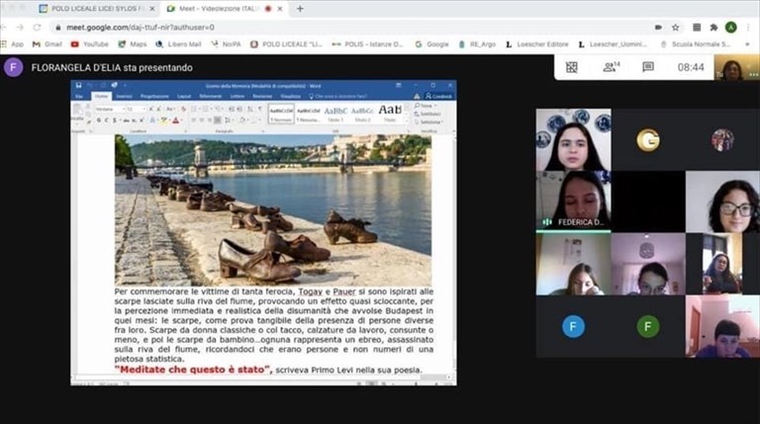The height and width of the screenshot is (424, 760).
Task: Open the Gmail bookmark
Action: point(47,44)
